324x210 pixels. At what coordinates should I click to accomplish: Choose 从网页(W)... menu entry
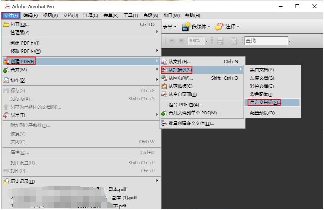point(202,78)
